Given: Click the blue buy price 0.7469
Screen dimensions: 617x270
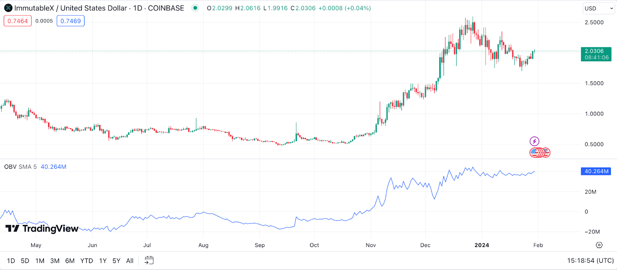Looking at the screenshot, I should click(71, 21).
